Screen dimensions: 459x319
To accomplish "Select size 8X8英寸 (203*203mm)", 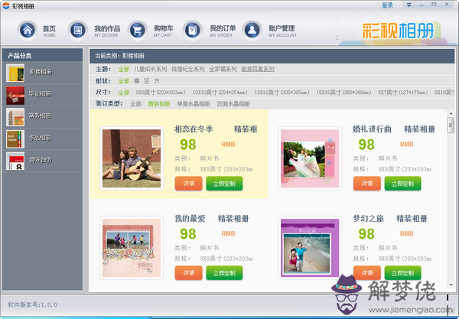I will coord(161,93).
